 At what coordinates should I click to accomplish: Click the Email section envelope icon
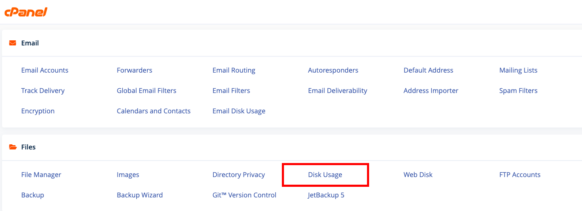13,43
